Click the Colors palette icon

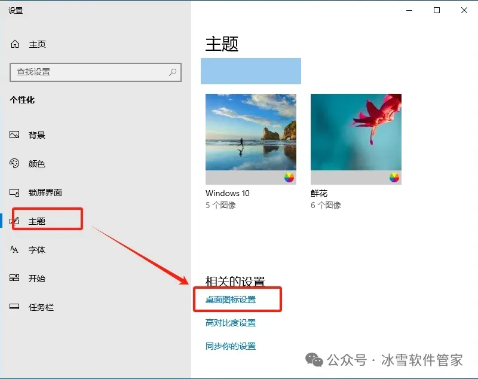coord(14,163)
